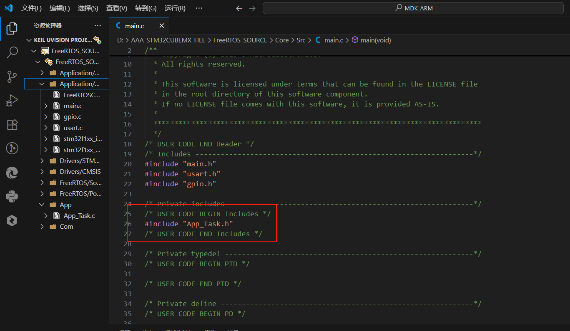Open the Explorer view icon

(12, 28)
